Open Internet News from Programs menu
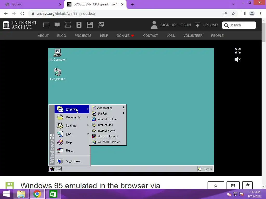266x199 pixels. pyautogui.click(x=108, y=131)
